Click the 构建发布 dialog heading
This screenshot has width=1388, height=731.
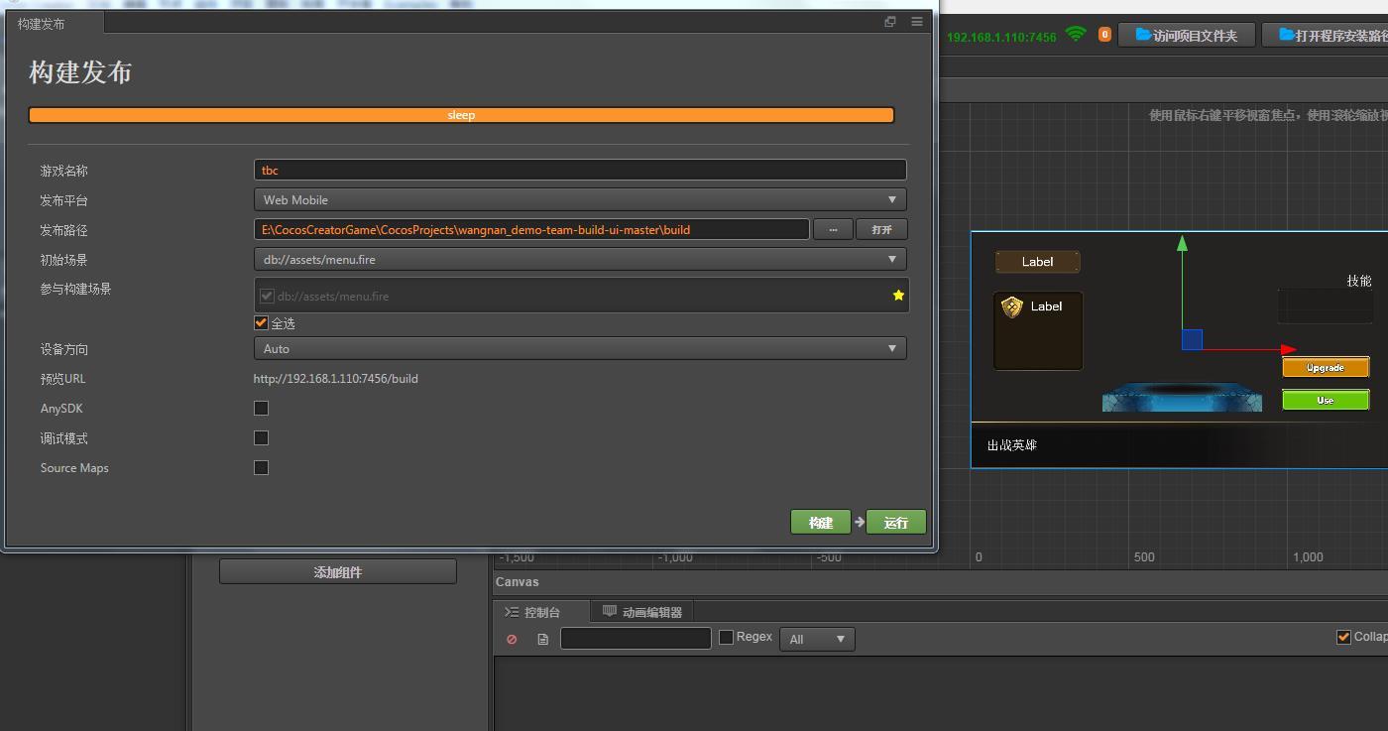(x=80, y=72)
